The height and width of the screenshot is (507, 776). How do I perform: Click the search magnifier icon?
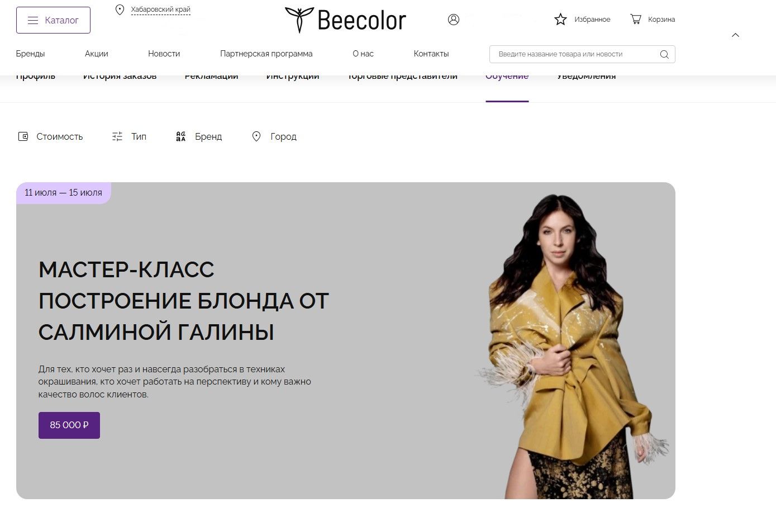pos(664,54)
